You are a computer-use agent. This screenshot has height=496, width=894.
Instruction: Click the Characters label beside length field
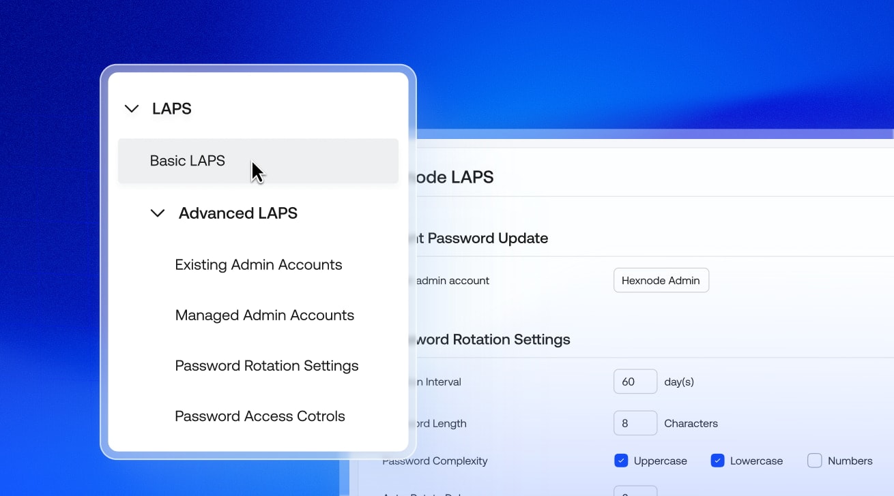[x=691, y=423]
